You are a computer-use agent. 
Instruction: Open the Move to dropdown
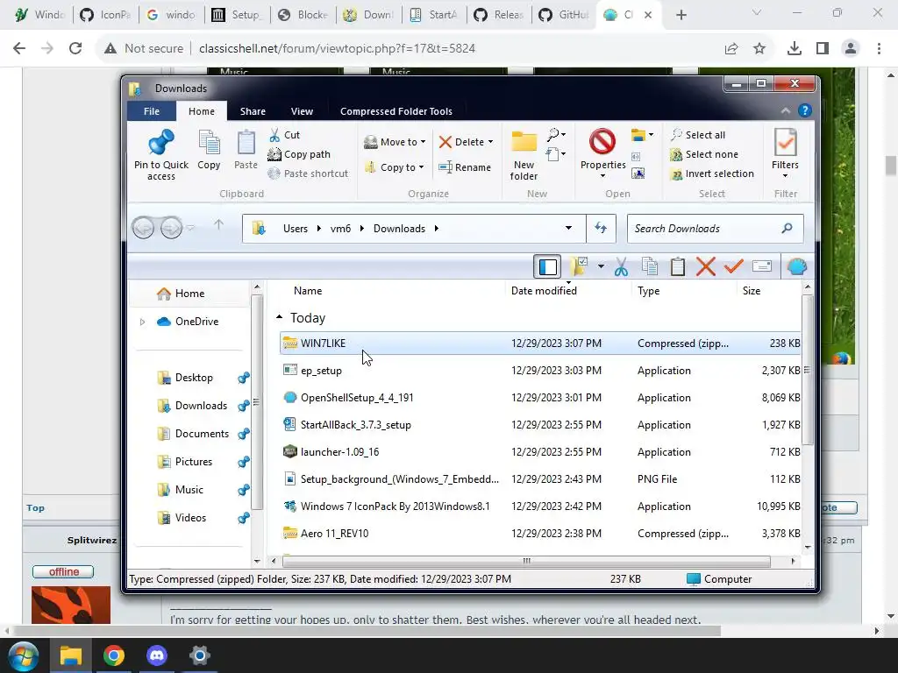coord(395,142)
